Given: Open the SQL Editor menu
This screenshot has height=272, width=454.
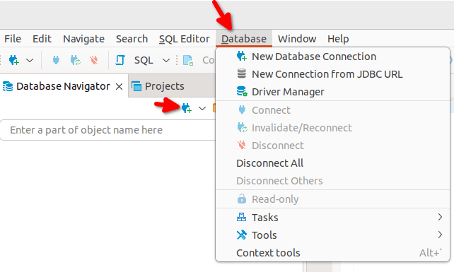Looking at the screenshot, I should point(184,39).
